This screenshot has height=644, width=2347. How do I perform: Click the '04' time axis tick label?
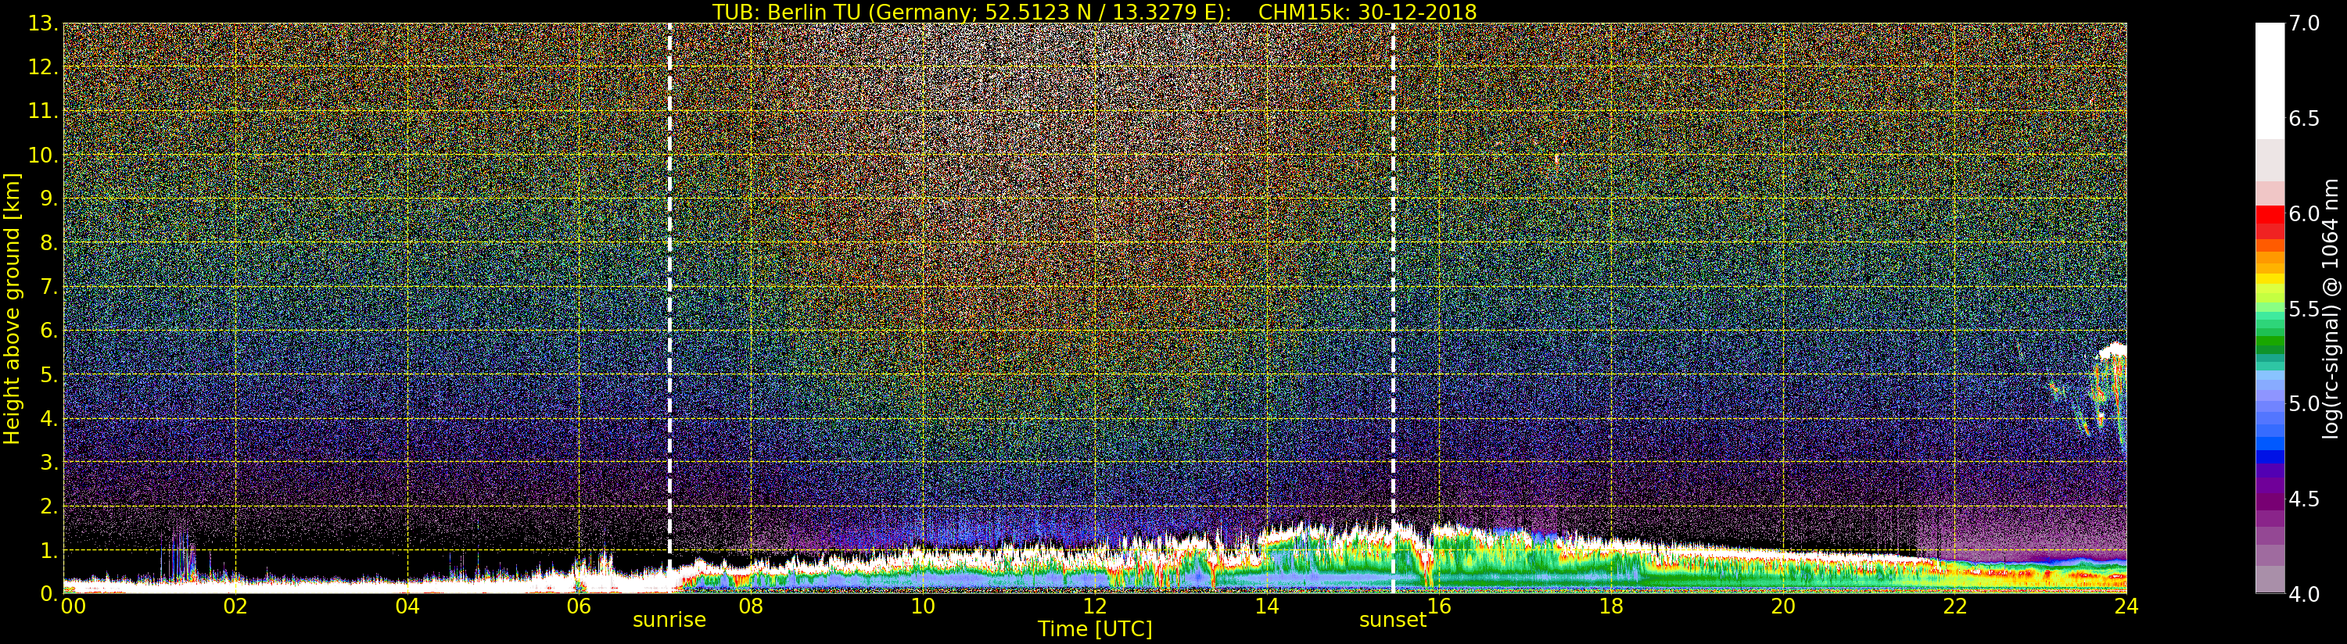pyautogui.click(x=407, y=606)
